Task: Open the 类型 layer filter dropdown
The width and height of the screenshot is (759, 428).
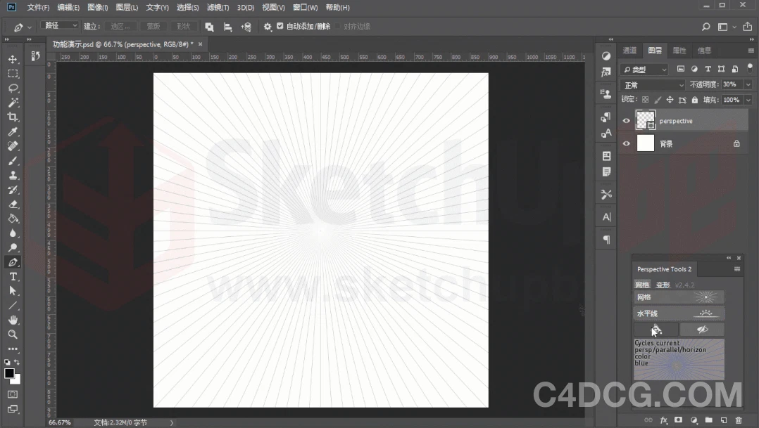Action: click(644, 69)
